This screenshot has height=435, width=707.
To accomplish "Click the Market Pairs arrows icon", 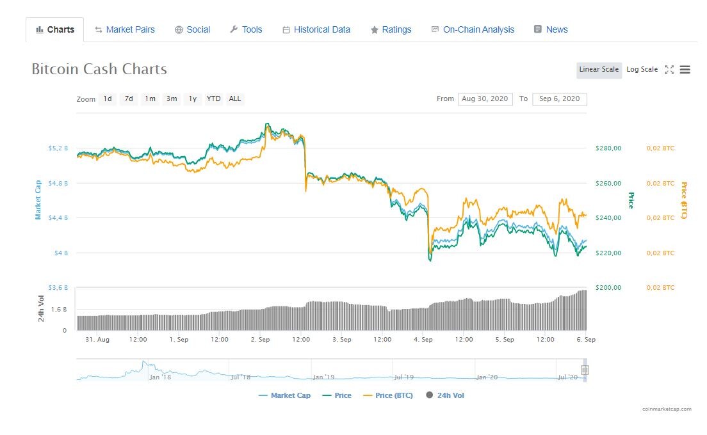I will pyautogui.click(x=98, y=29).
